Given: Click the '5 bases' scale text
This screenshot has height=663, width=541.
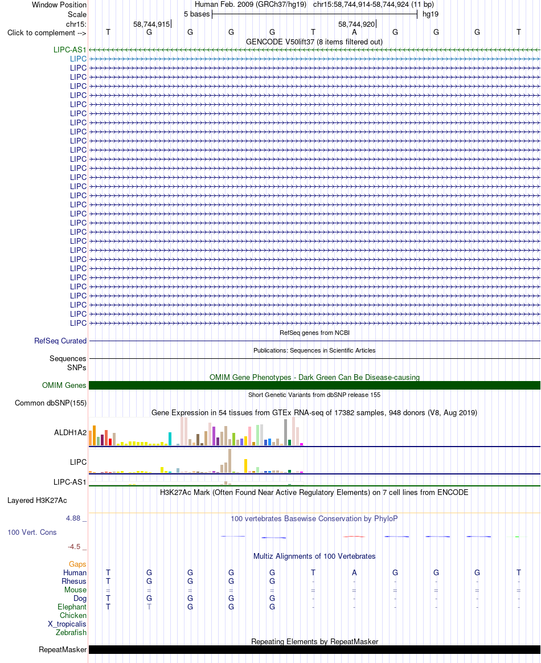Looking at the screenshot, I should [x=196, y=14].
